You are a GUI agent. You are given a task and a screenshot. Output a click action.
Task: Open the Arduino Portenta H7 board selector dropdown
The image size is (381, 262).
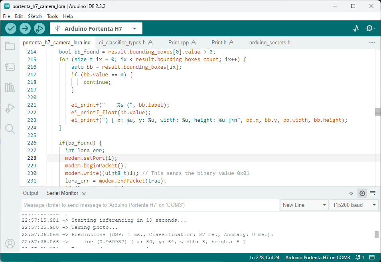pos(96,28)
